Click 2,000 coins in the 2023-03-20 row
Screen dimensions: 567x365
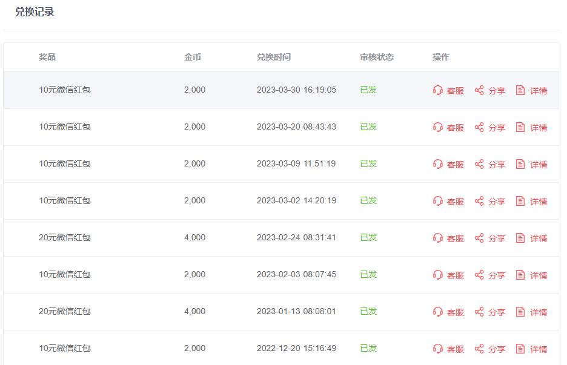(194, 127)
